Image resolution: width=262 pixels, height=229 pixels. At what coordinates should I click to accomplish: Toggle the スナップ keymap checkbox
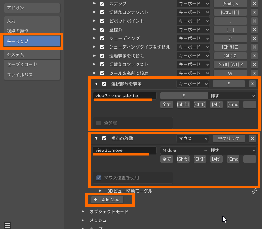[102, 4]
